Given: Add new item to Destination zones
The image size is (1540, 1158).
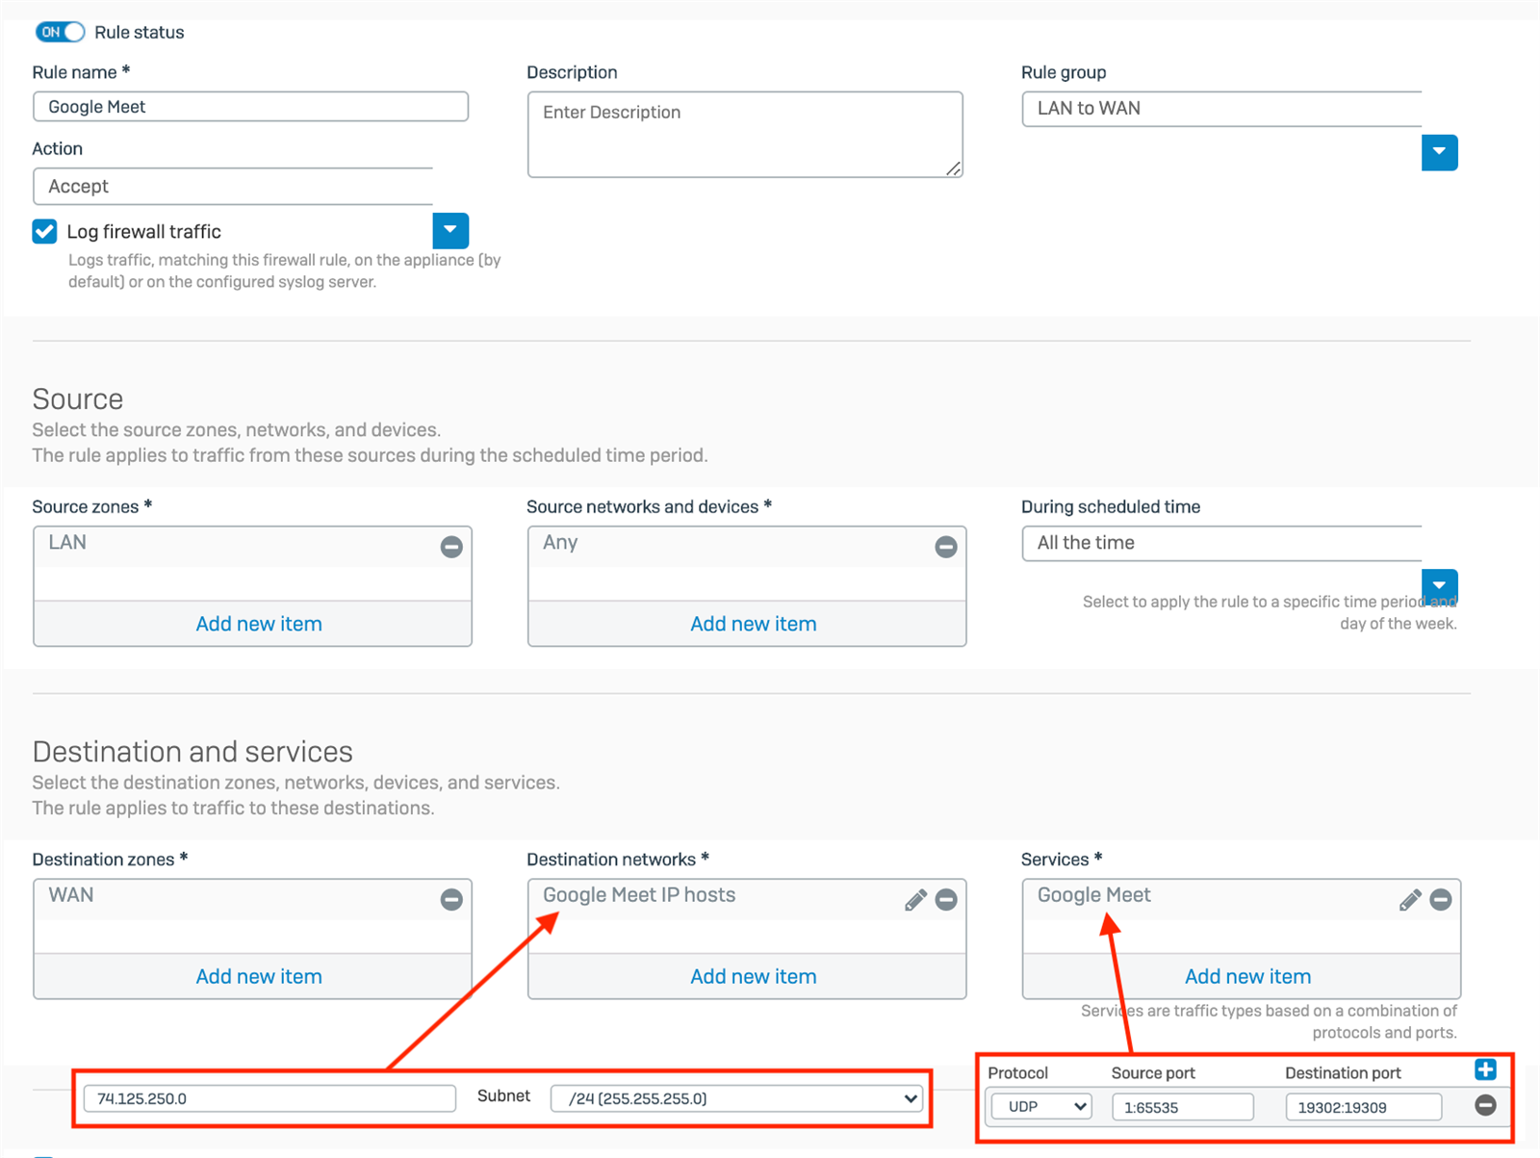Looking at the screenshot, I should point(259,976).
